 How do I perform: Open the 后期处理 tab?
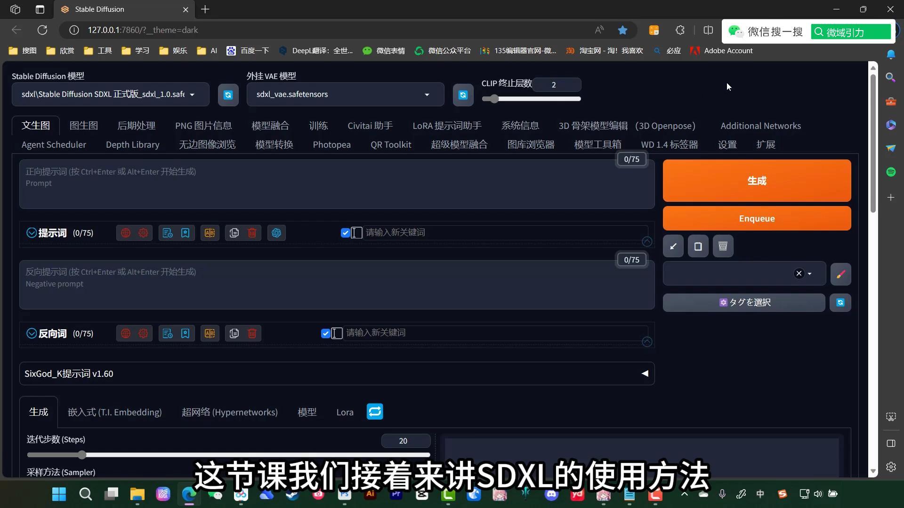tap(136, 126)
